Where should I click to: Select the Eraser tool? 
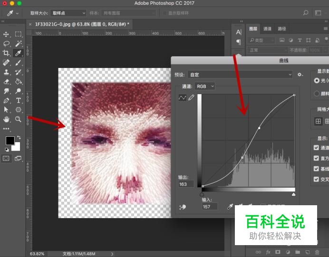(6, 81)
